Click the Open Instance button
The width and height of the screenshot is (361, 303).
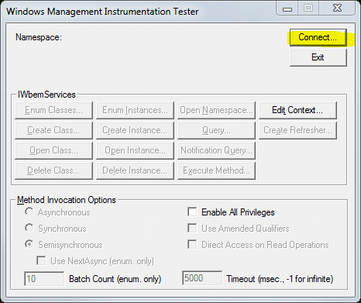pos(135,150)
